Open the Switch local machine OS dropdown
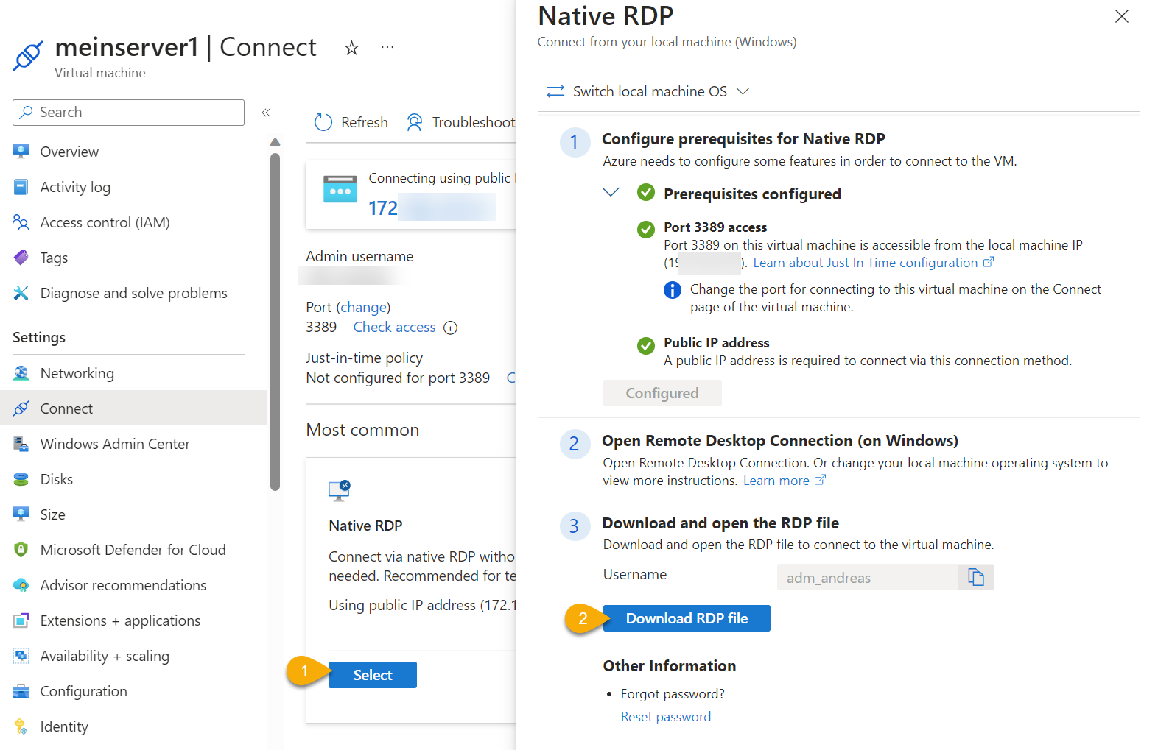Viewport: 1158px width, 750px height. pyautogui.click(x=648, y=91)
